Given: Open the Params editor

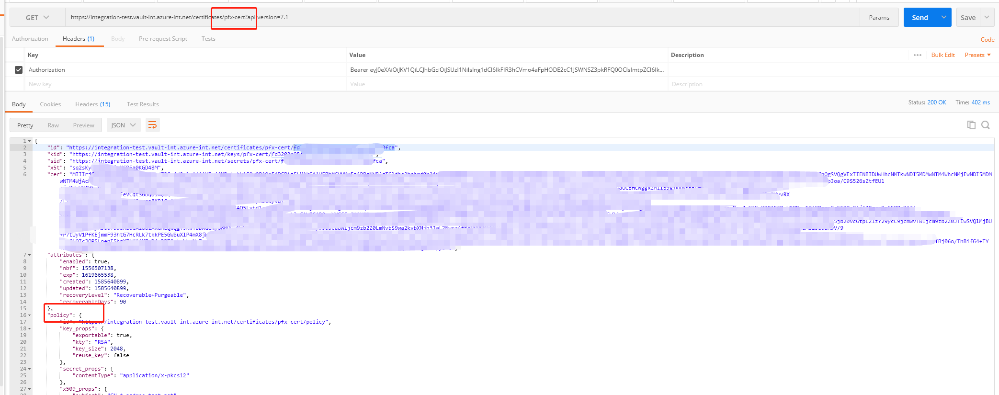Looking at the screenshot, I should coord(879,18).
